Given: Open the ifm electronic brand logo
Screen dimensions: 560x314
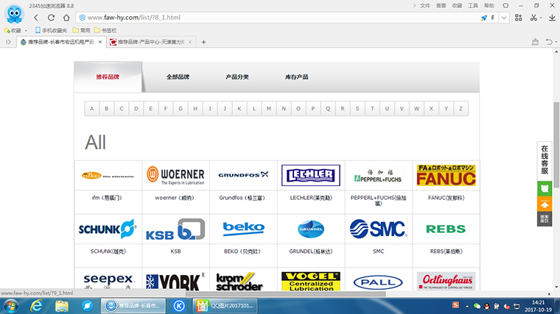Looking at the screenshot, I should [108, 175].
